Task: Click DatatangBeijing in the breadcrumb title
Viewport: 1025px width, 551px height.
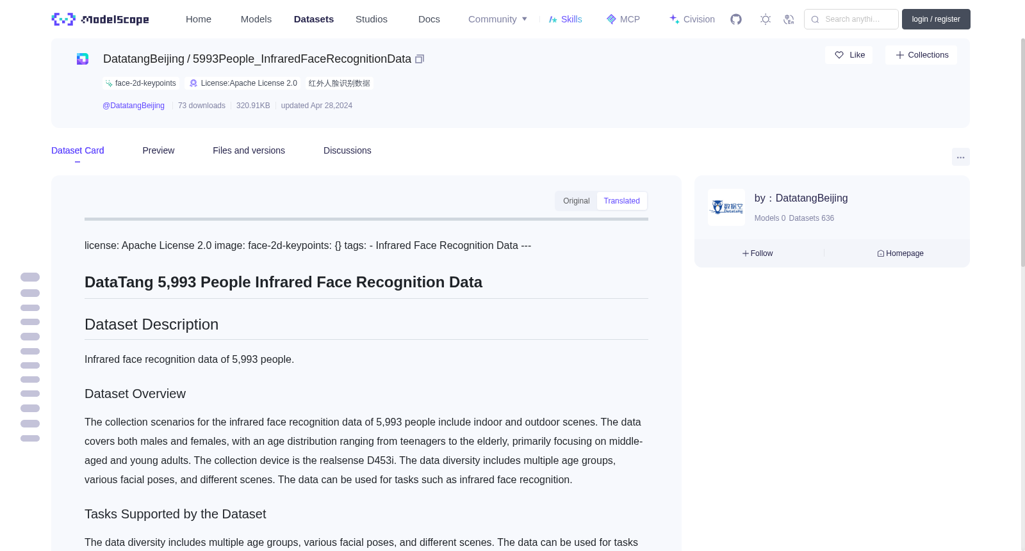Action: [143, 59]
